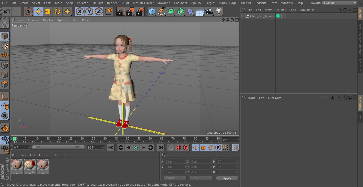Click the Apply coordinates button
The width and height of the screenshot is (363, 187).
click(x=227, y=178)
